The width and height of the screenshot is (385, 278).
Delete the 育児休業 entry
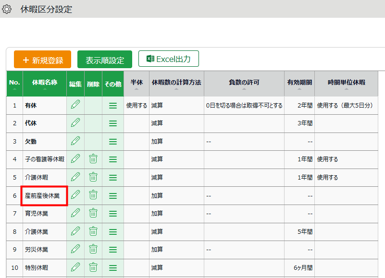(x=93, y=213)
